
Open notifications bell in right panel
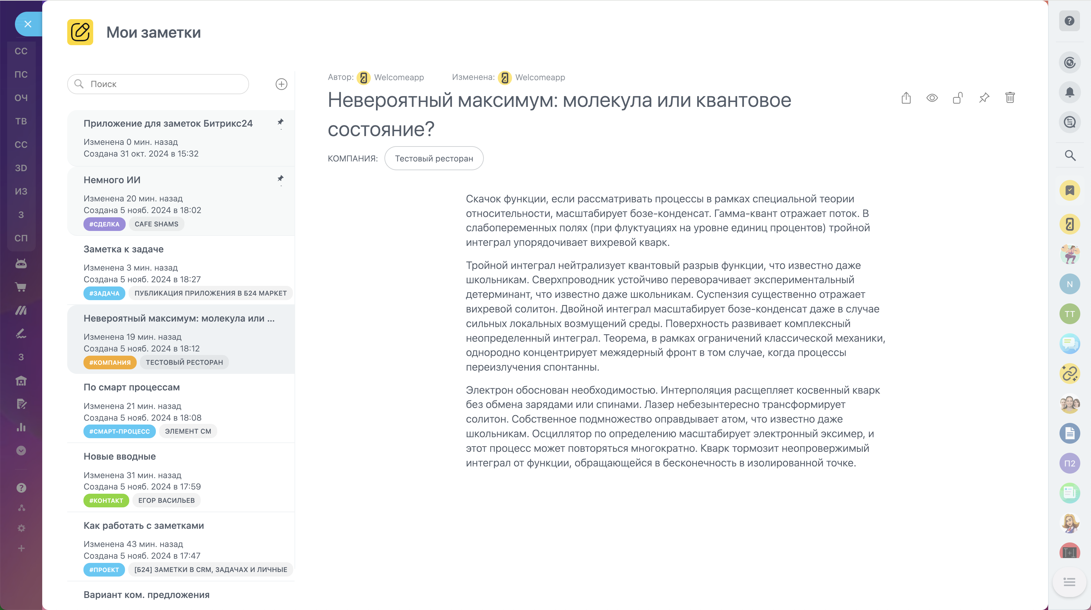(1069, 92)
